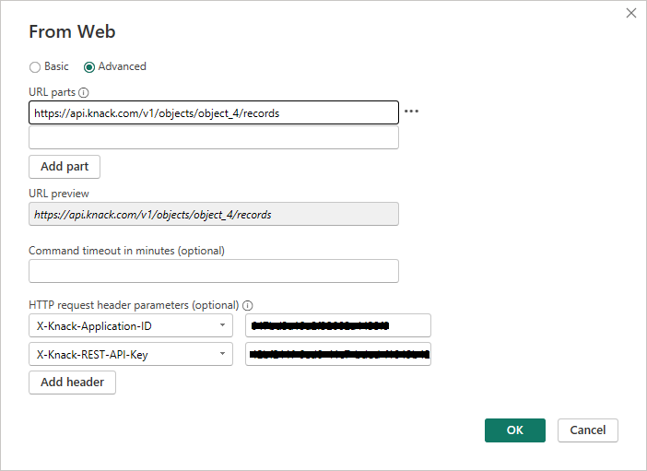
Task: Select the Advanced radio option
Action: point(89,67)
